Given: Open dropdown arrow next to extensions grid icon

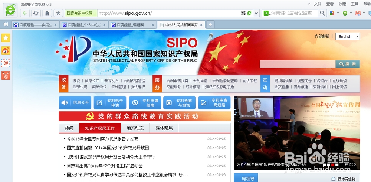Looking at the screenshot, I should tap(338, 13).
